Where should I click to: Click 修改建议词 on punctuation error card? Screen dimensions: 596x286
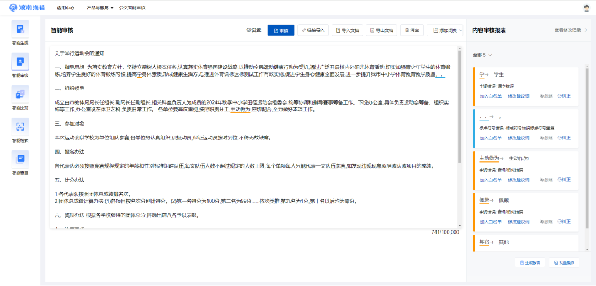(518, 138)
